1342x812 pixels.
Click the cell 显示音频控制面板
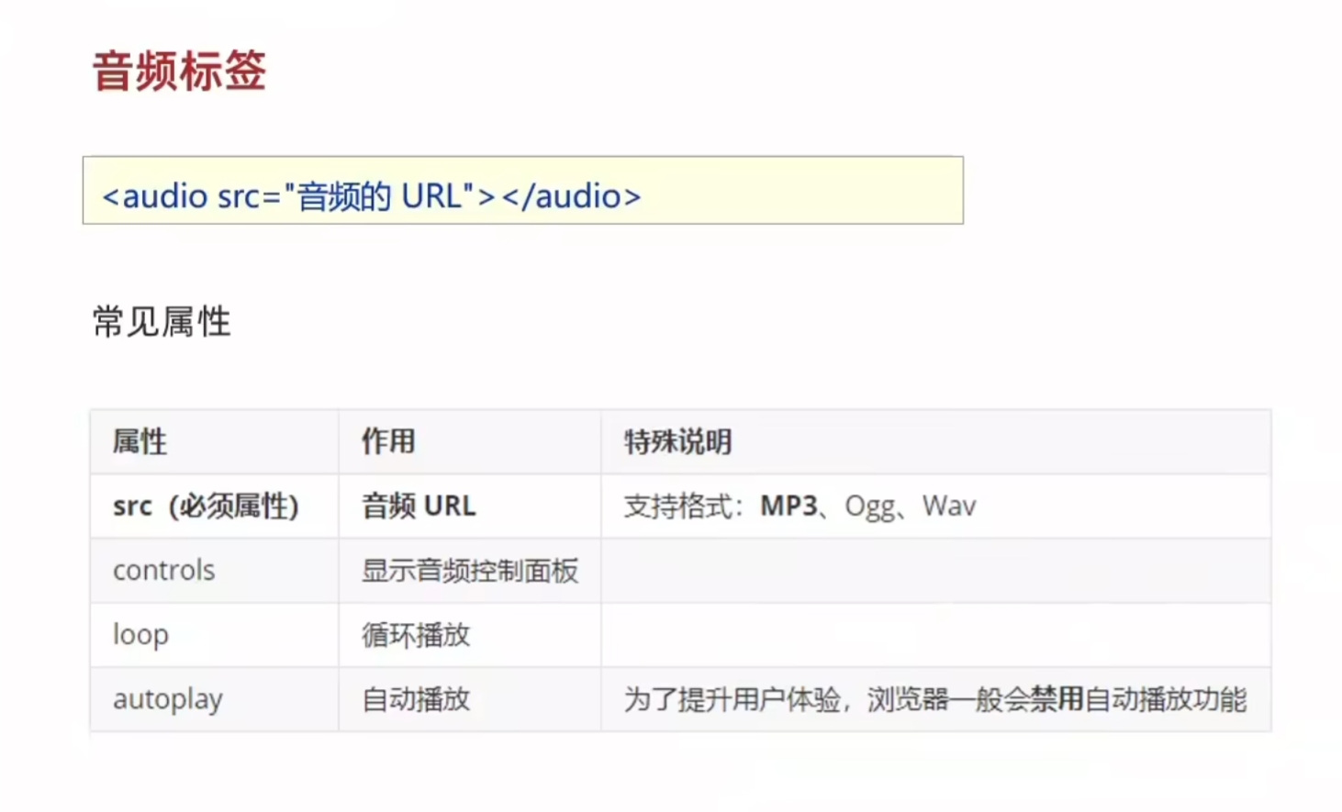pyautogui.click(x=470, y=570)
